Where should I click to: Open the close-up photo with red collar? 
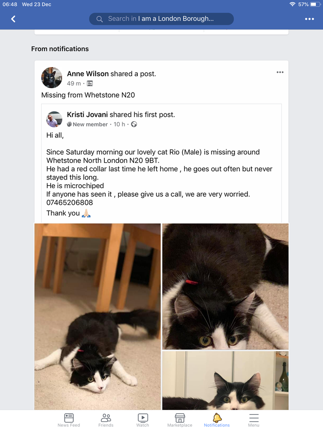coord(225,286)
